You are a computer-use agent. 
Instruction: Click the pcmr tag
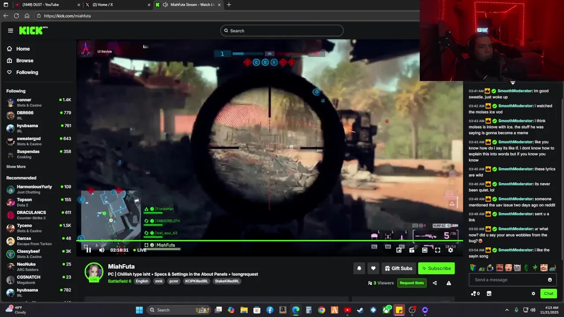tap(174, 281)
